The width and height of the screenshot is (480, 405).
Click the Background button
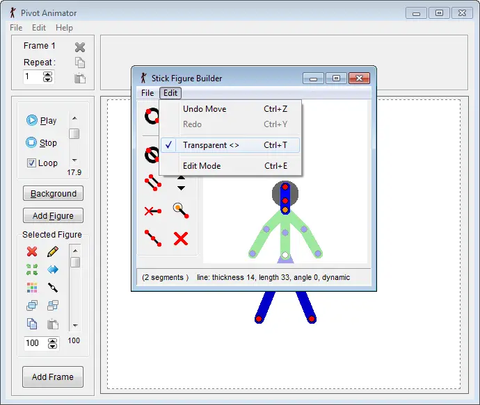tap(53, 194)
